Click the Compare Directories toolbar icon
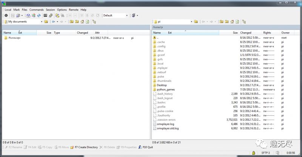Screen dimensions: 302x157 tap(28, 15)
